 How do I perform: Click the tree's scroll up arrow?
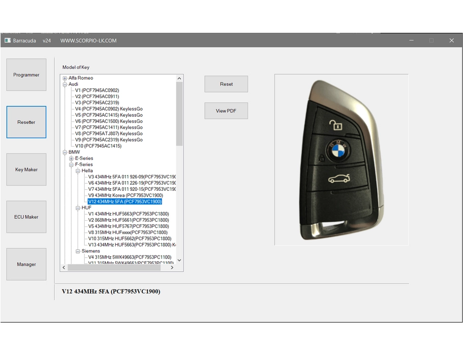click(179, 78)
